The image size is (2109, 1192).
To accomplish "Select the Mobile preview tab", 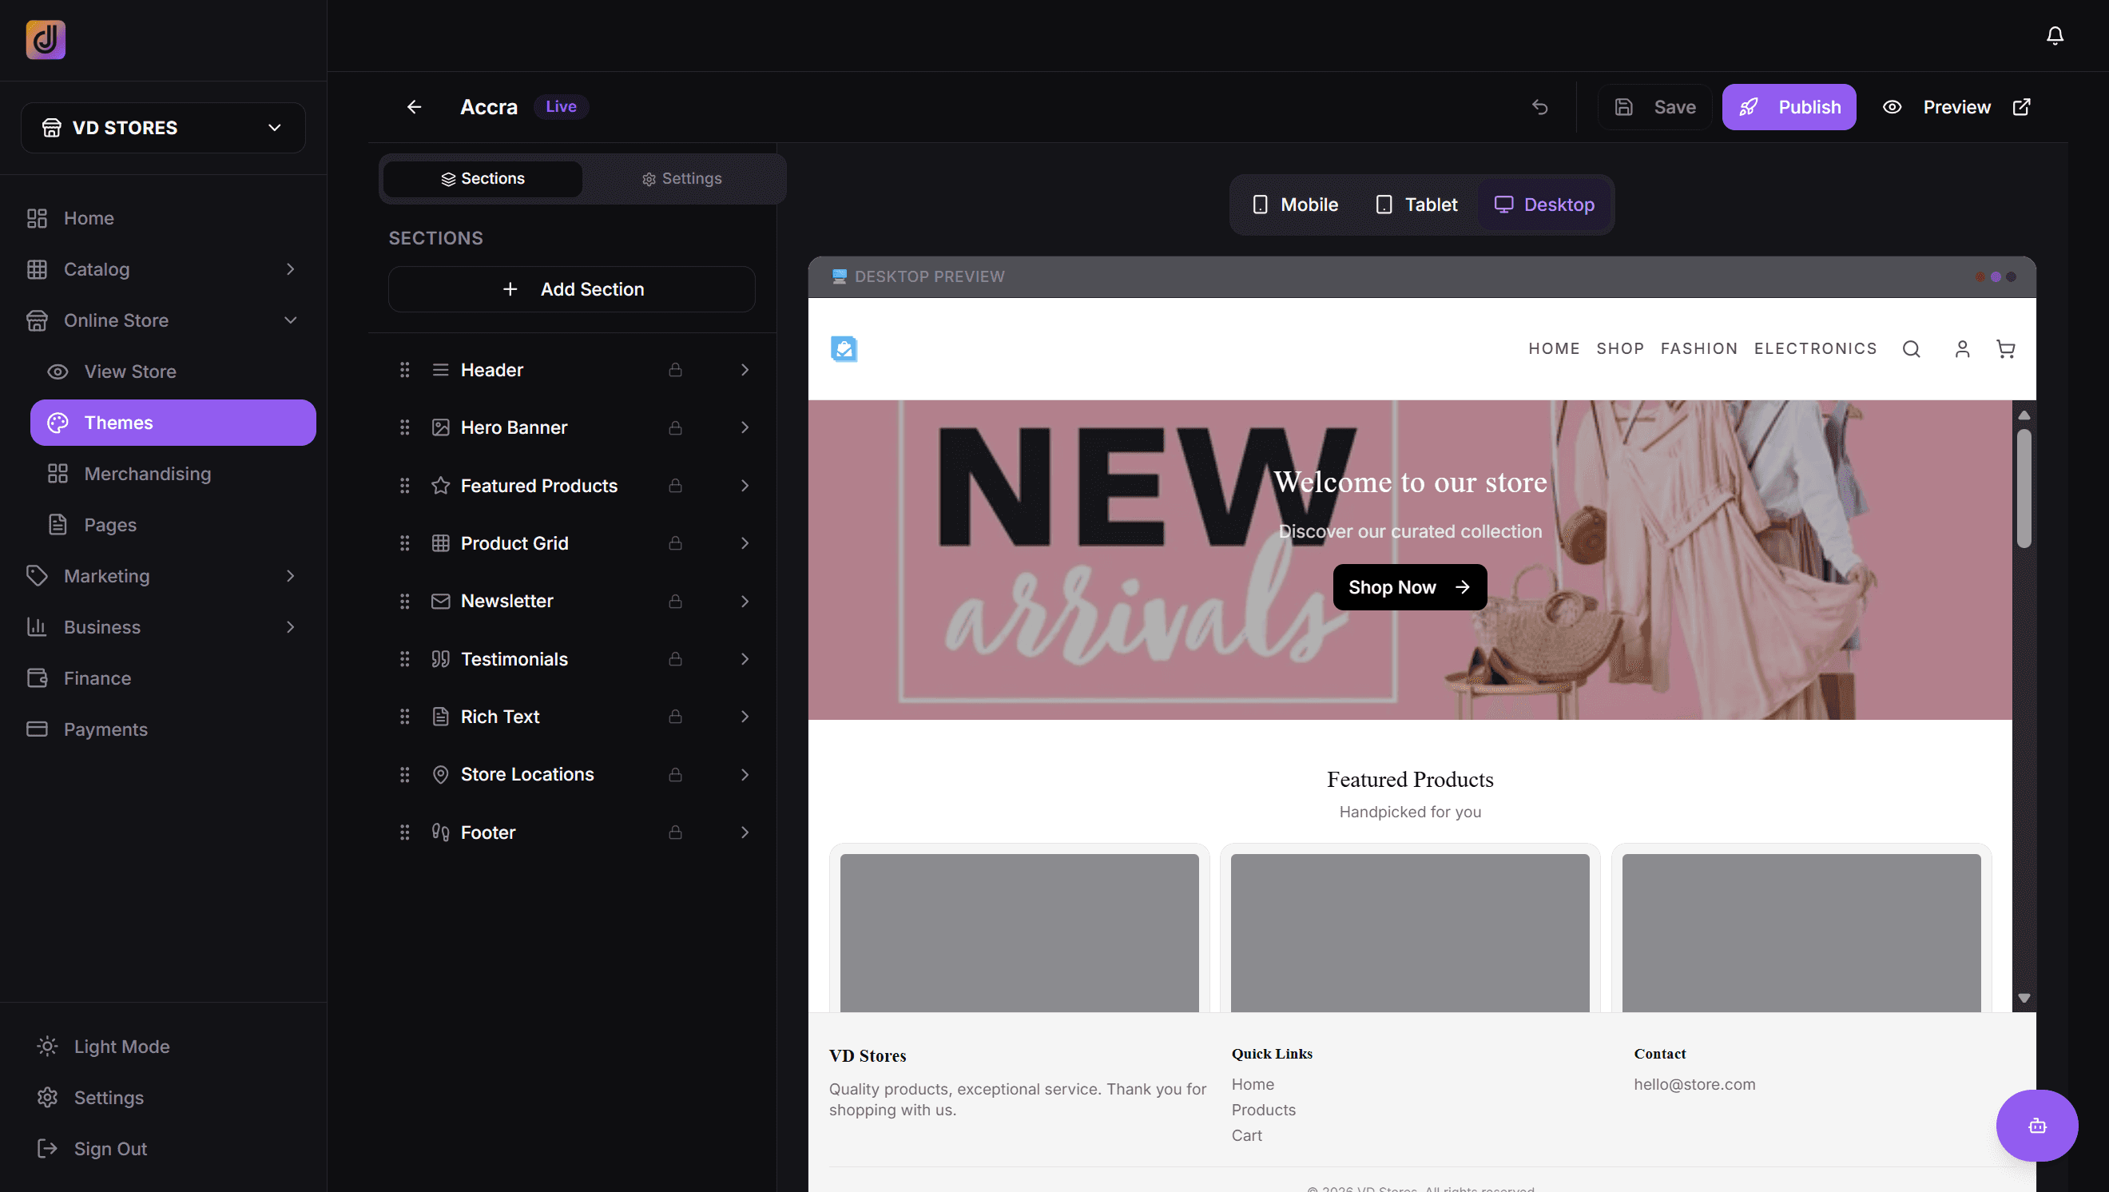I will (1295, 205).
